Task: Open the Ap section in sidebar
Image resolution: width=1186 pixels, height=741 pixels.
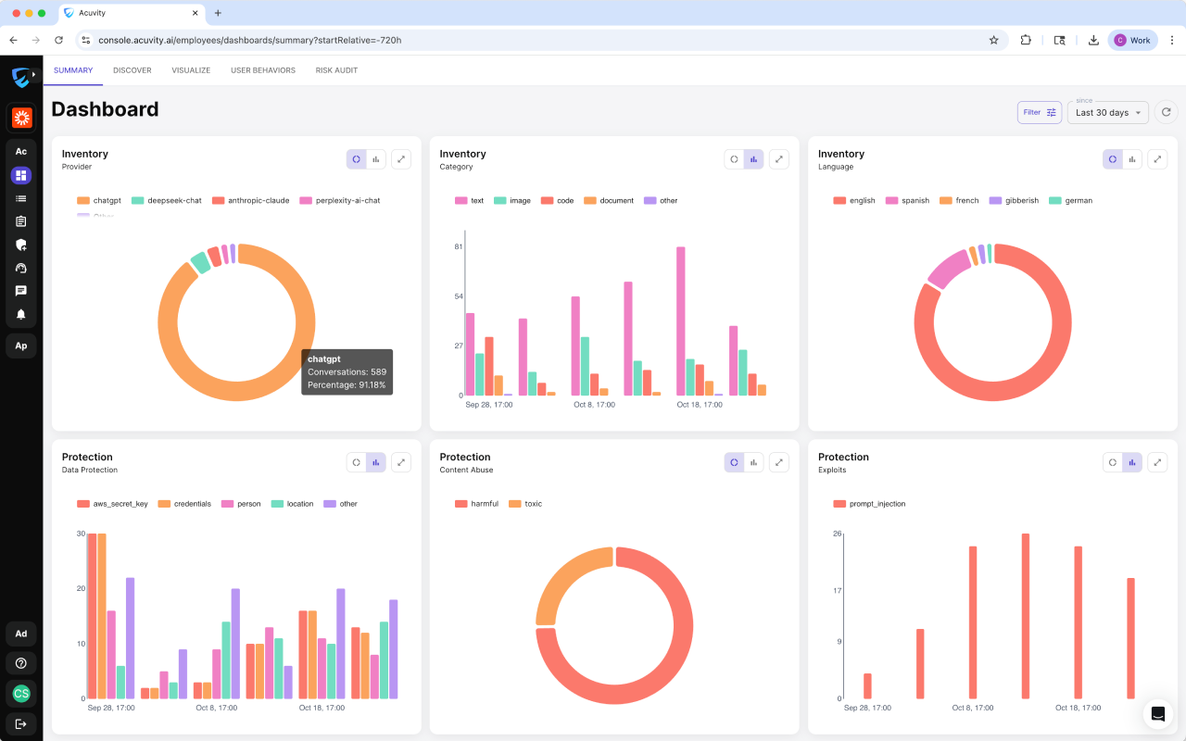Action: [x=21, y=345]
